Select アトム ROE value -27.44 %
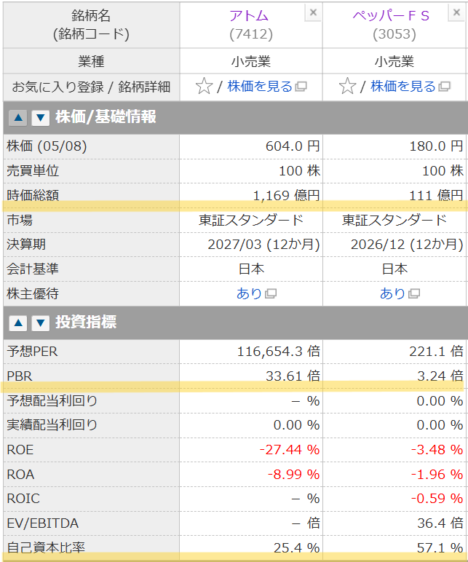Viewport: 468px width, 562px height. (290, 449)
